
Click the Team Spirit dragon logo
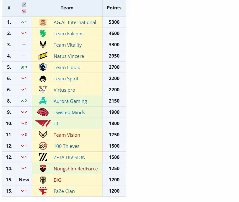tap(43, 78)
